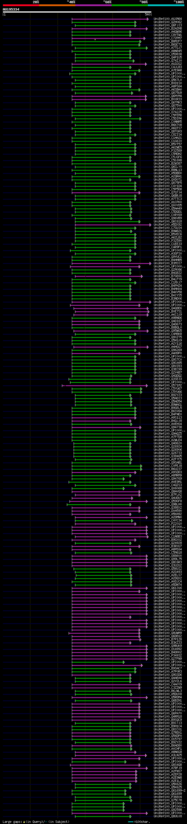
Task: Open hit UniRef100_C5DIM4
Action: click(168, 119)
